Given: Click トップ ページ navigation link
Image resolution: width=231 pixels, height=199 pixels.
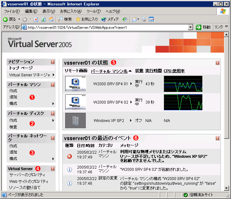Looking at the screenshot, I should click(21, 68).
